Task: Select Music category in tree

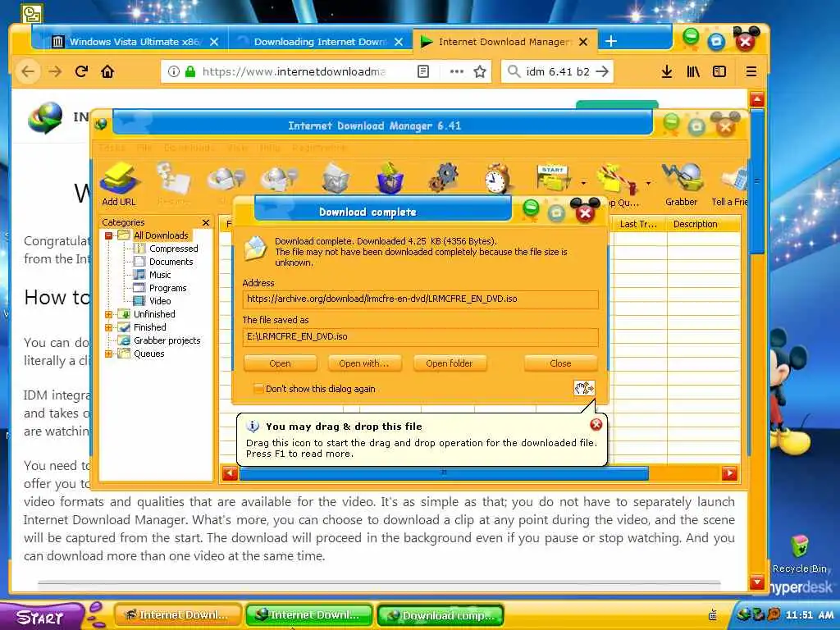Action: click(x=160, y=275)
